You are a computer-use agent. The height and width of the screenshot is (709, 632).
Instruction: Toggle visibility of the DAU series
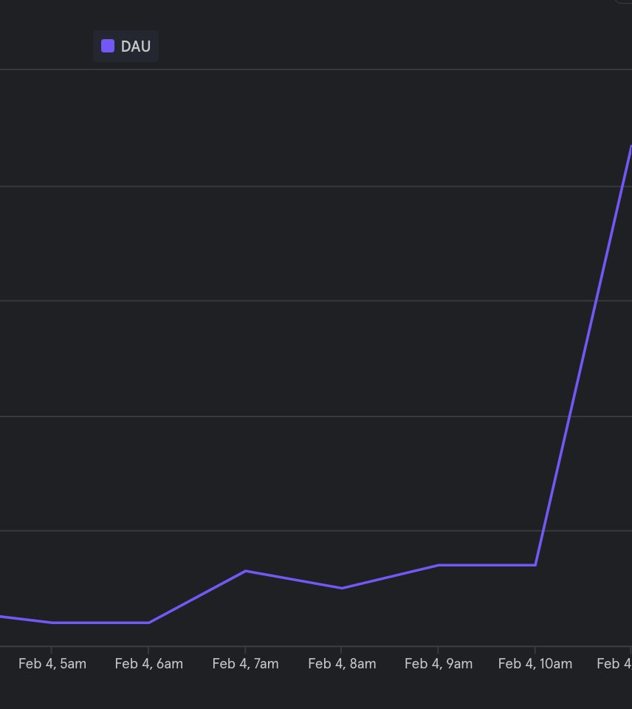pos(126,46)
